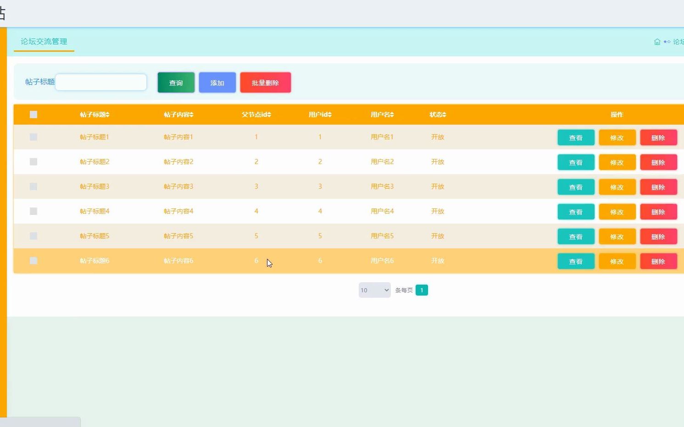Delete 帖子标题5 with 删除 button
The image size is (684, 427).
click(x=659, y=236)
